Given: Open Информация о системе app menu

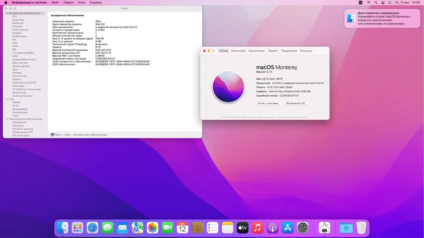Looking at the screenshot, I should tap(29, 3).
